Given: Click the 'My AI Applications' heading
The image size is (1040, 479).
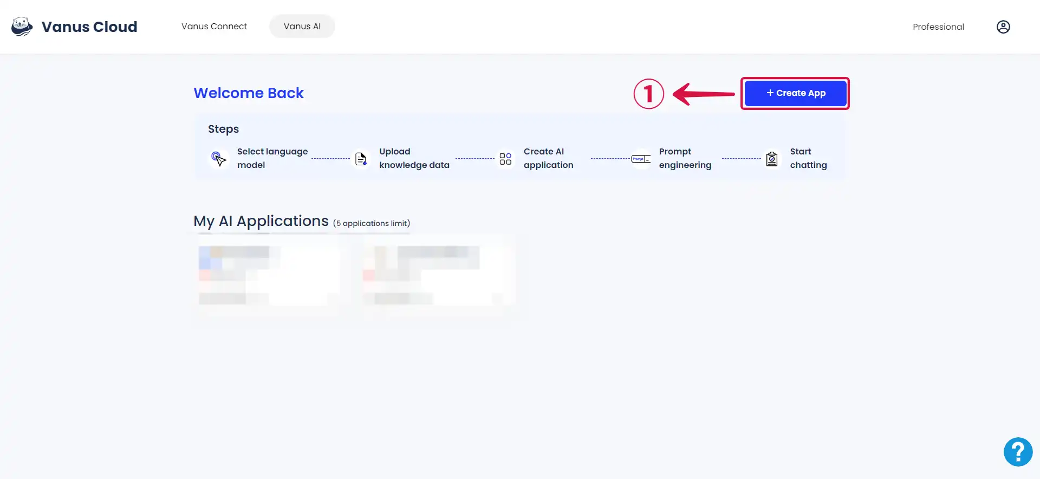Looking at the screenshot, I should point(261,221).
